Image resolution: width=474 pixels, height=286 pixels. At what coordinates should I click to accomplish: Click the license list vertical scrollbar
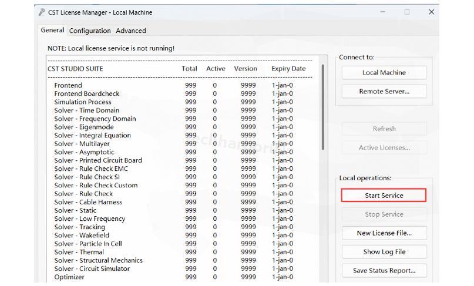(323, 106)
